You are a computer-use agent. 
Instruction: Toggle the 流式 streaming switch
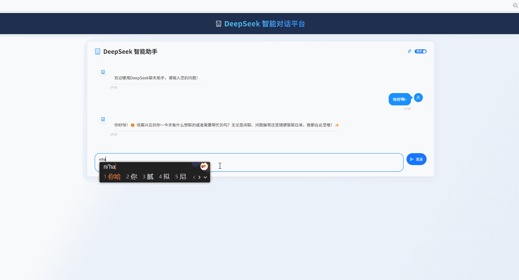click(421, 51)
